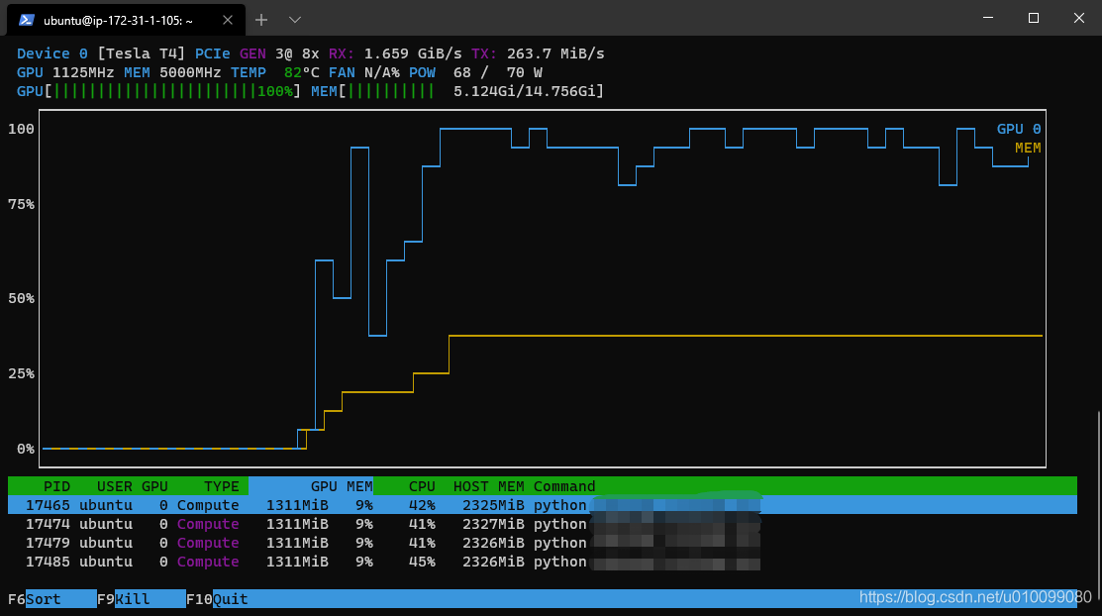
Task: Click the MEM 5000MHz clock reading
Action: 172,72
